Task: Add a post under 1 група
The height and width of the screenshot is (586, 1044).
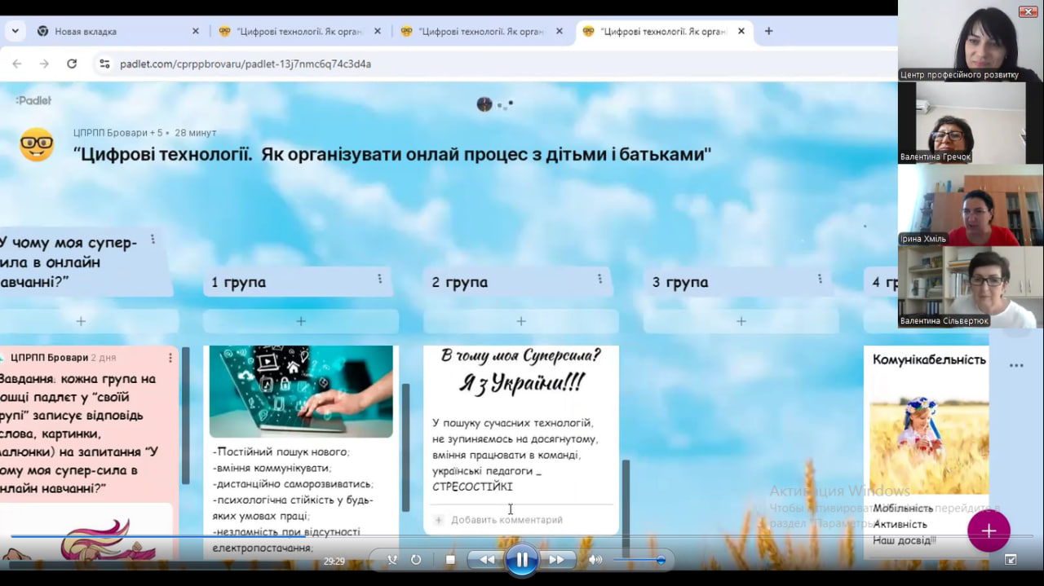Action: [300, 321]
